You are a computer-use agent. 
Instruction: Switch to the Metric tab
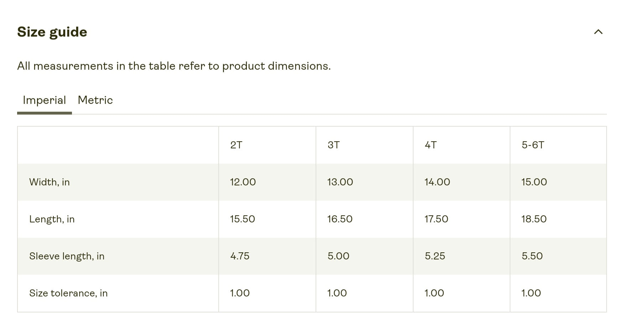click(95, 100)
